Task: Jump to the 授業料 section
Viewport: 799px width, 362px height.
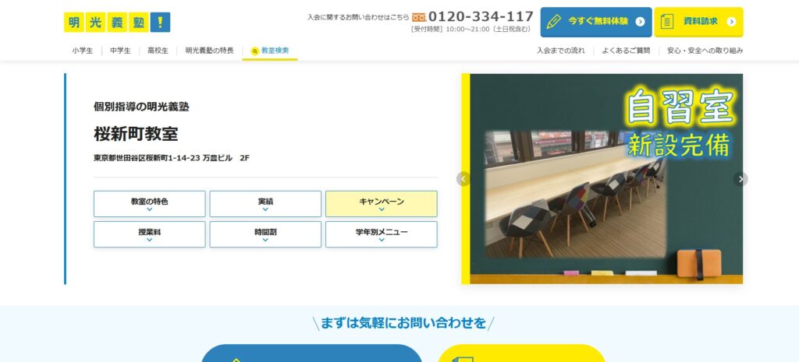Action: pos(149,234)
